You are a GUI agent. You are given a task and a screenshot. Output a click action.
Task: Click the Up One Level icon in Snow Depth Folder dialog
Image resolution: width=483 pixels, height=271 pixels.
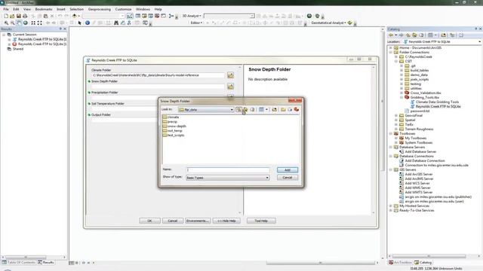(x=238, y=110)
